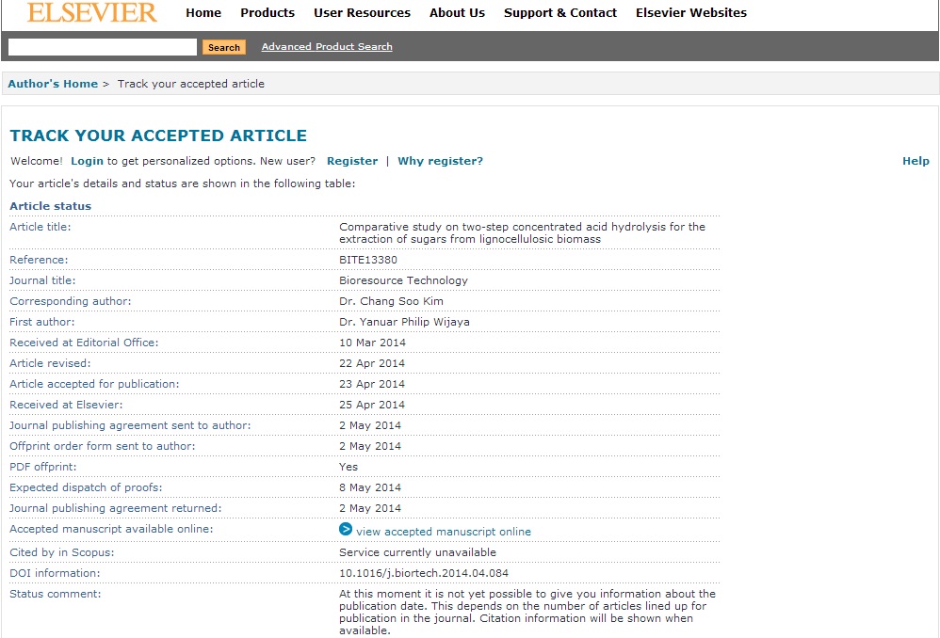Open the Help link
Image resolution: width=940 pixels, height=638 pixels.
(916, 160)
